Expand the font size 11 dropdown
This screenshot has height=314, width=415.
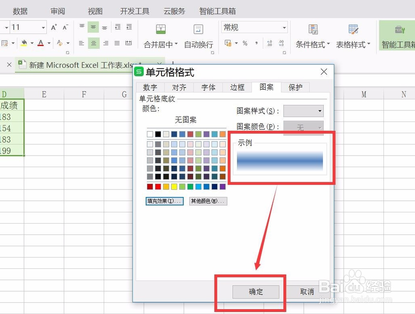[43, 27]
